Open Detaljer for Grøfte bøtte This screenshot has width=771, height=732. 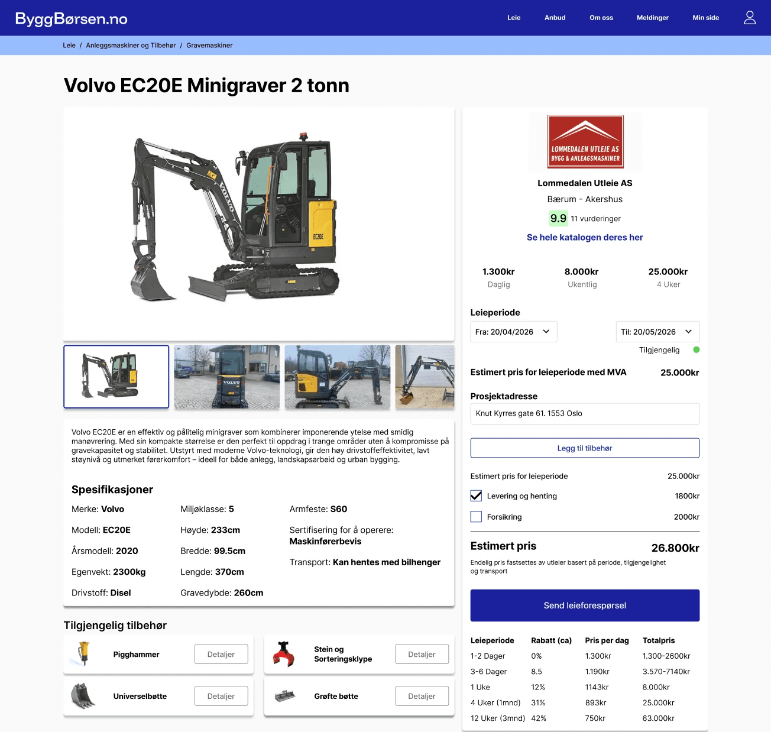(x=422, y=696)
